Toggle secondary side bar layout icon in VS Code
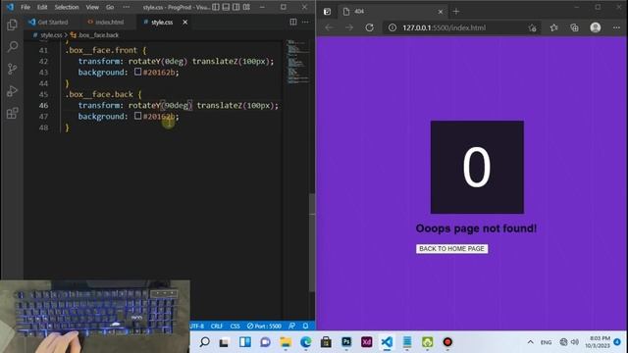Image resolution: width=628 pixels, height=353 pixels. click(x=236, y=7)
